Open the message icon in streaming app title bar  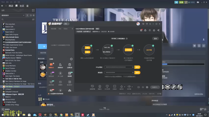coord(143,24)
